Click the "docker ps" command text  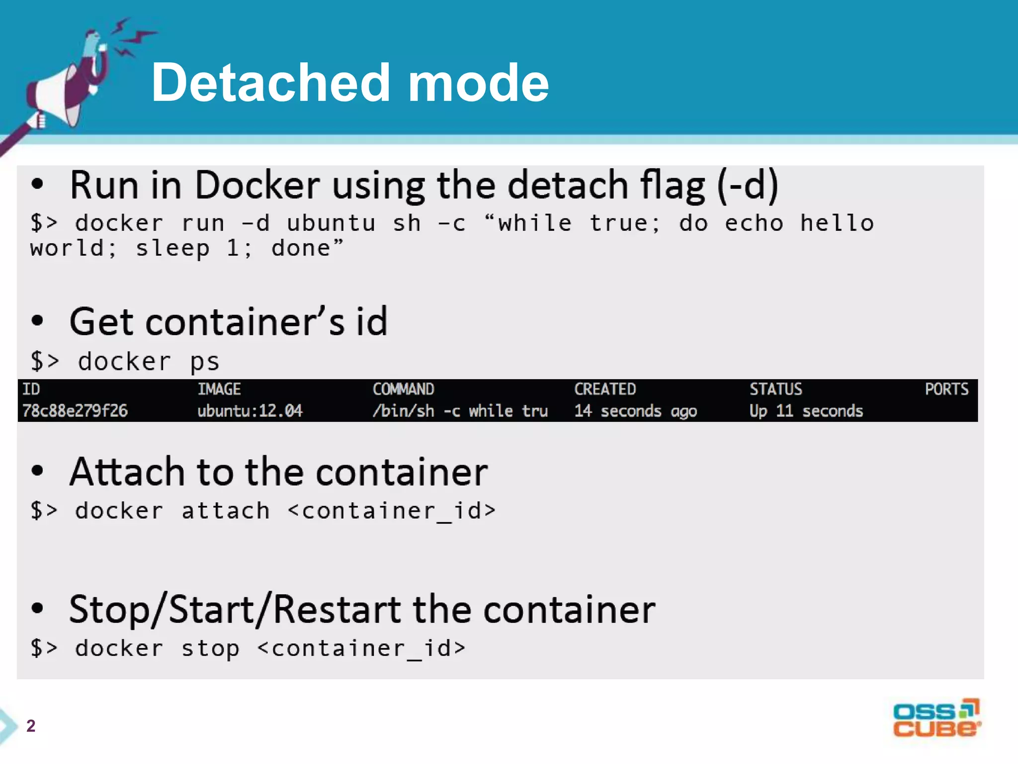[x=148, y=361]
